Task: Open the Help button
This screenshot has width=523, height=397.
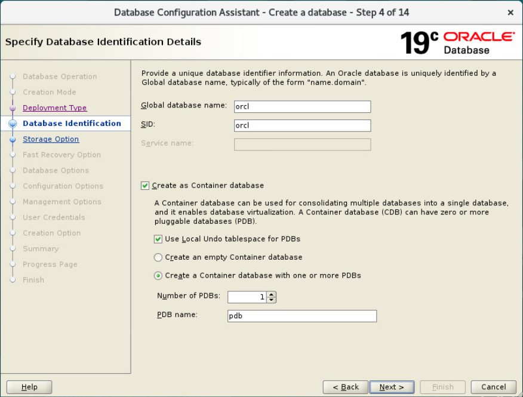Action: click(29, 387)
